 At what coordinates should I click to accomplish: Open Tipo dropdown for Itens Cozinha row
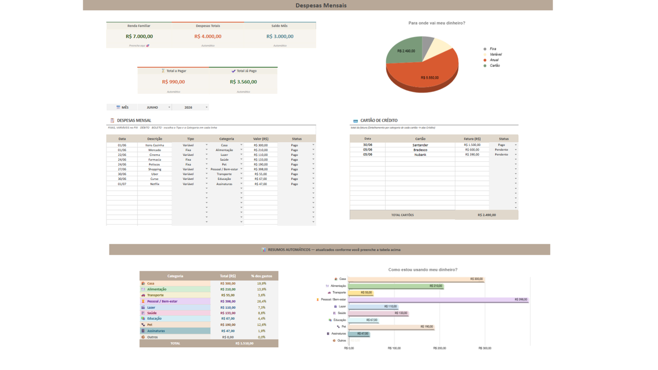[x=207, y=145]
